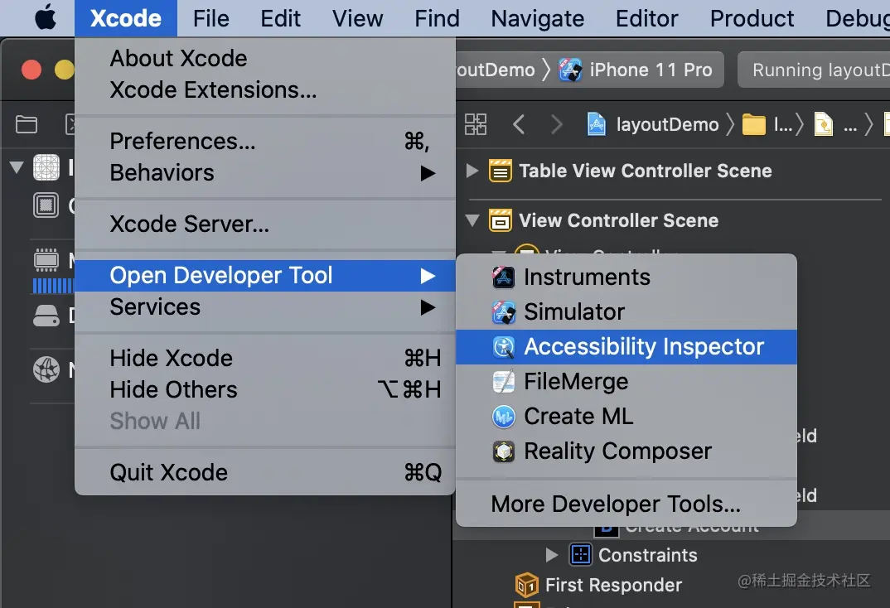This screenshot has width=890, height=608.
Task: Open the Apple menu
Action: click(x=46, y=18)
